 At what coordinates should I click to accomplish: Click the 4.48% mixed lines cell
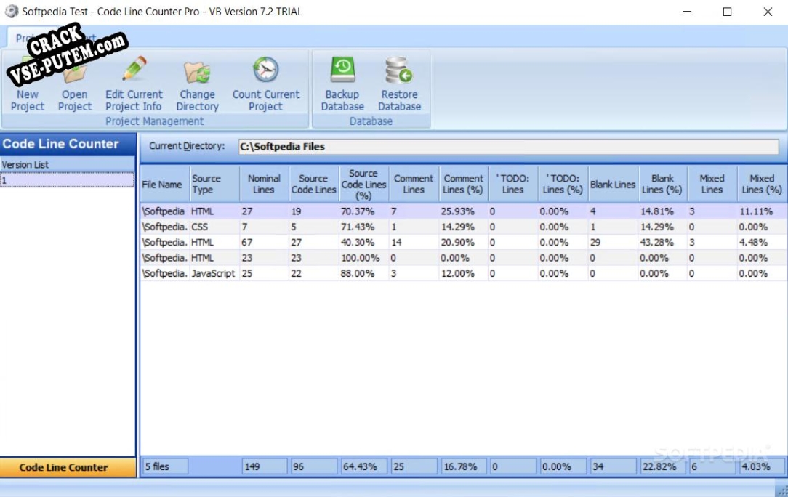click(x=762, y=242)
